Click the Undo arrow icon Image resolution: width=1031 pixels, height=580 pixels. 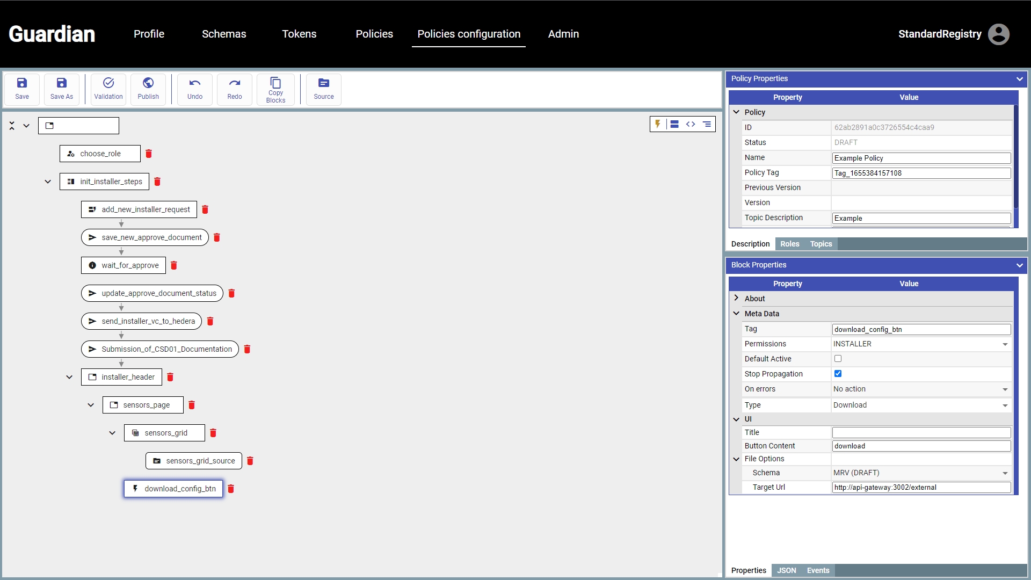click(x=195, y=83)
